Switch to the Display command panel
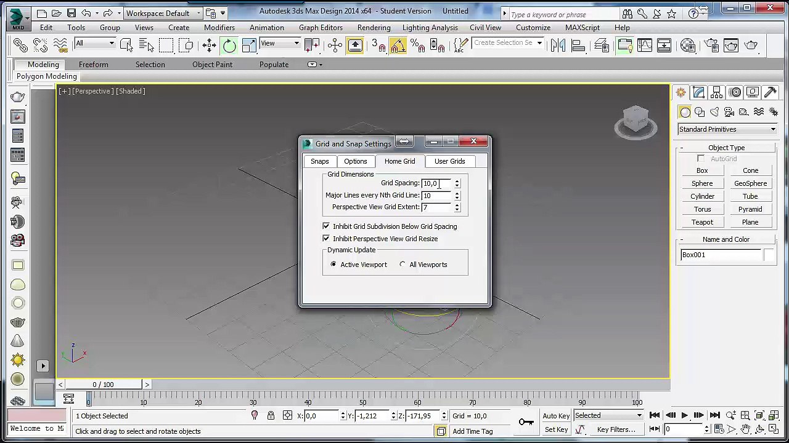The width and height of the screenshot is (789, 443). [x=753, y=92]
